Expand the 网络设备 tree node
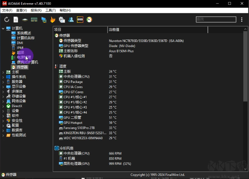The image size is (249, 179). click(3, 101)
